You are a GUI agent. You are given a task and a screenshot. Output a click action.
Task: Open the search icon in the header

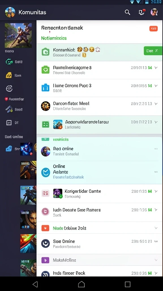tap(128, 12)
